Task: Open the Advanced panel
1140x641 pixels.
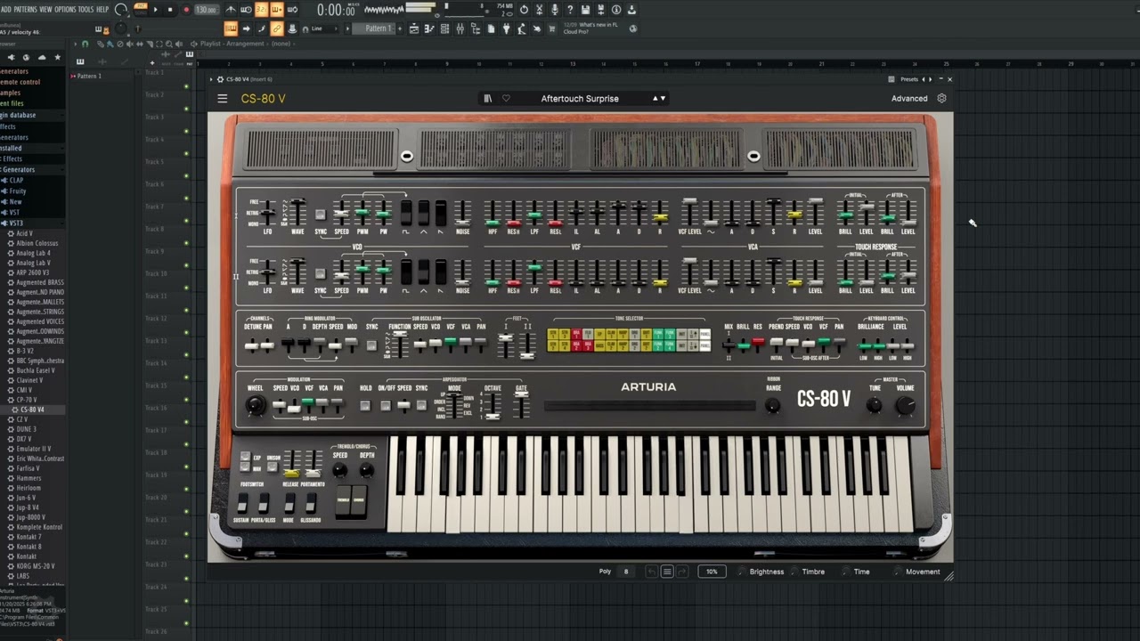Action: 909,99
